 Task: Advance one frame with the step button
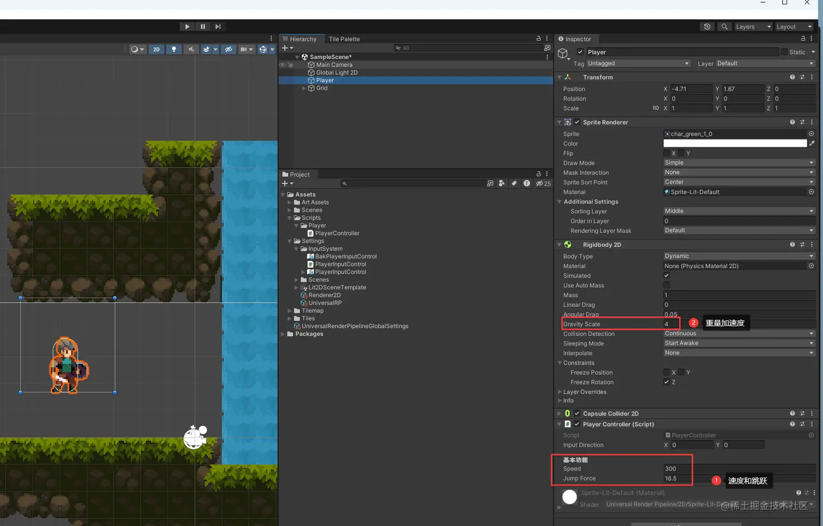click(x=218, y=27)
